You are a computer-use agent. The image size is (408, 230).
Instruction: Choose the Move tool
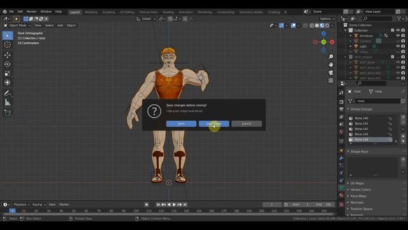pos(8,55)
